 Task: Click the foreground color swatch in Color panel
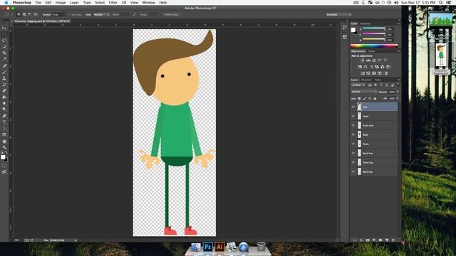point(353,30)
